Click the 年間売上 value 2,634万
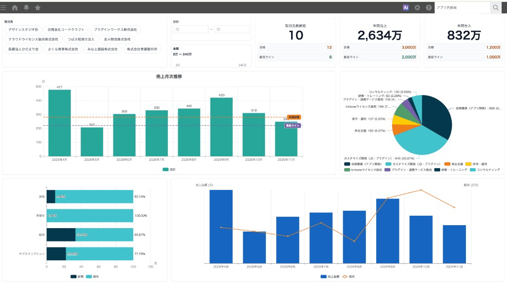Image resolution: width=507 pixels, height=285 pixels. [380, 35]
